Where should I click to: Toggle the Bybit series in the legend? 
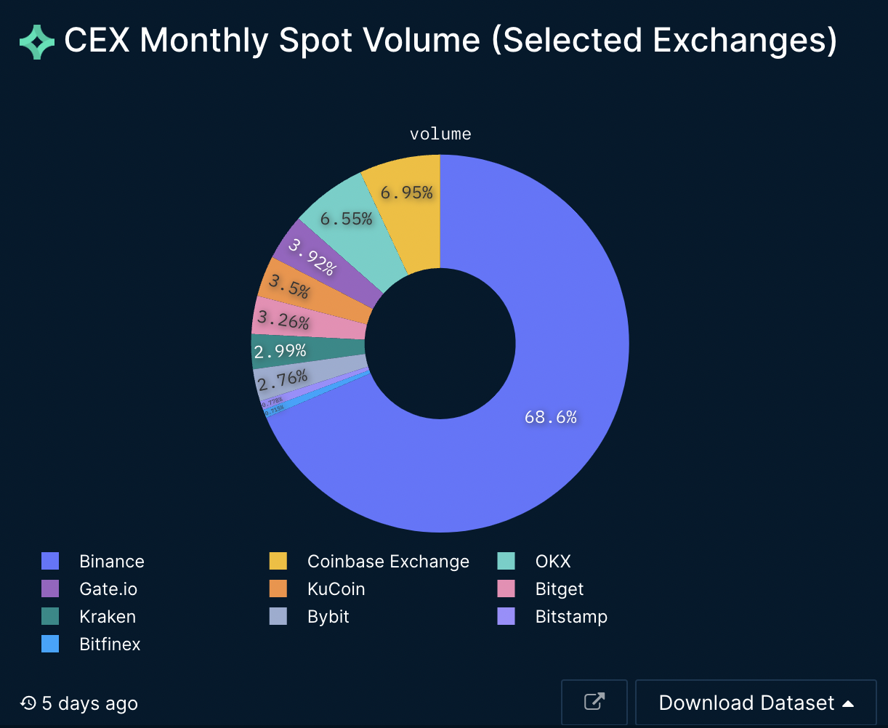tap(328, 616)
